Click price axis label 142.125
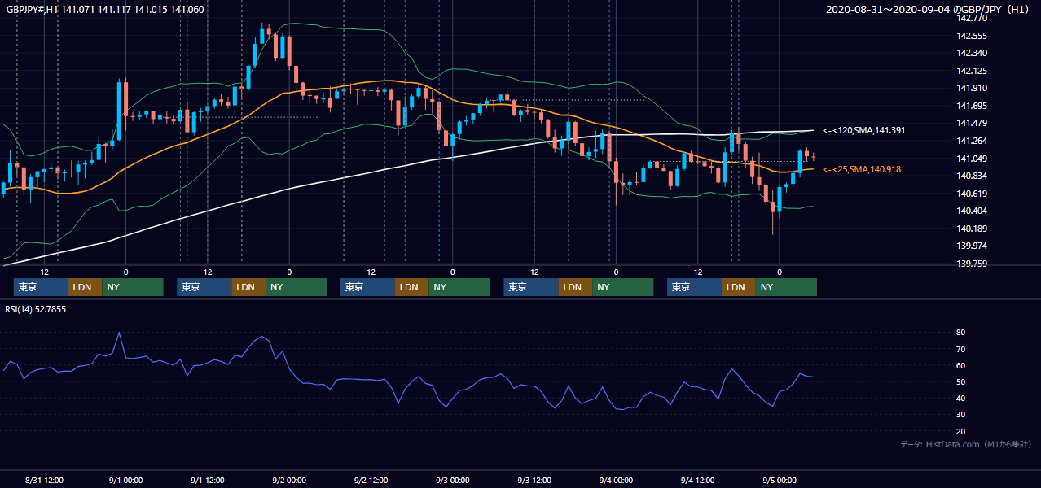Viewport: 1041px width, 488px height. [973, 71]
